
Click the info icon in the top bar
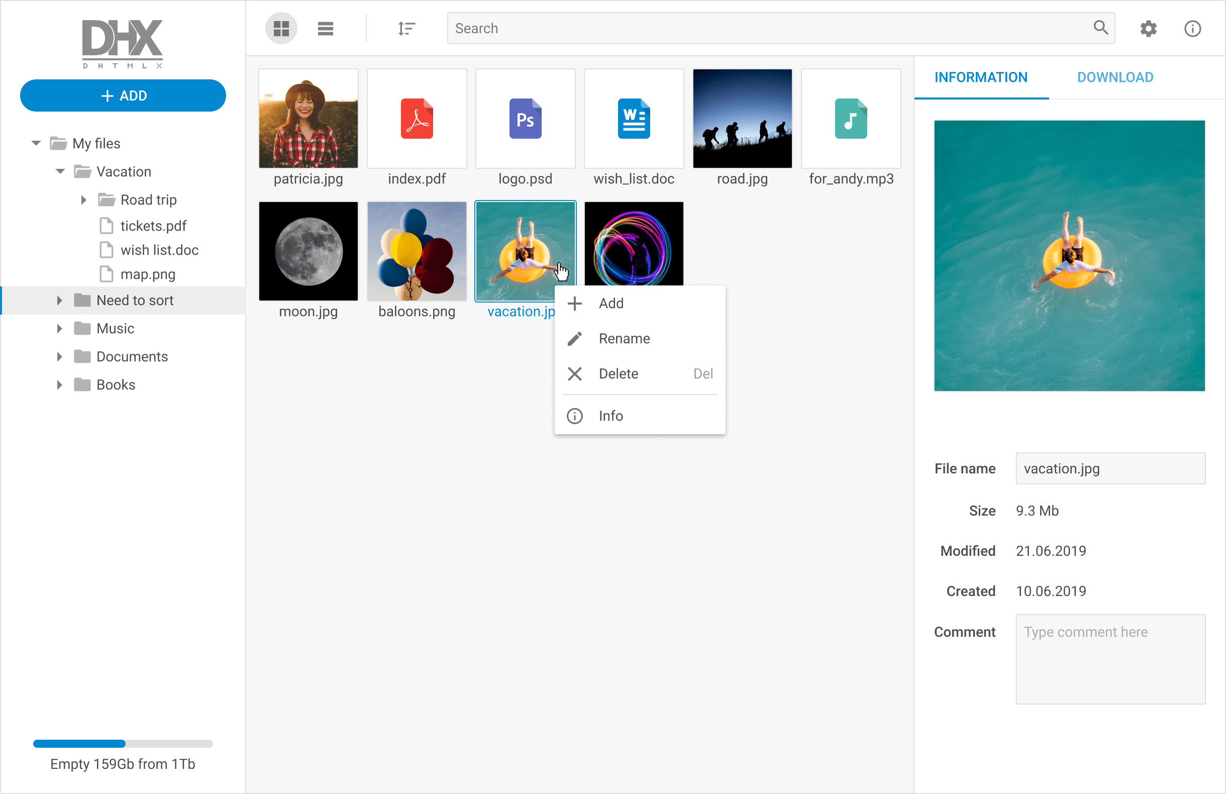click(1192, 28)
